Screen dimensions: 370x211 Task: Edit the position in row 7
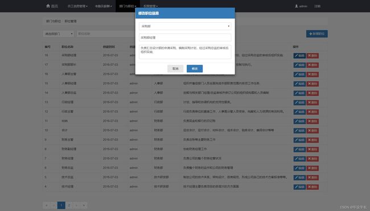299,159
